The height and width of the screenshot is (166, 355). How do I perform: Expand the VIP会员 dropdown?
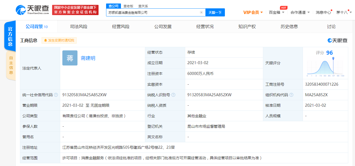(x=253, y=12)
